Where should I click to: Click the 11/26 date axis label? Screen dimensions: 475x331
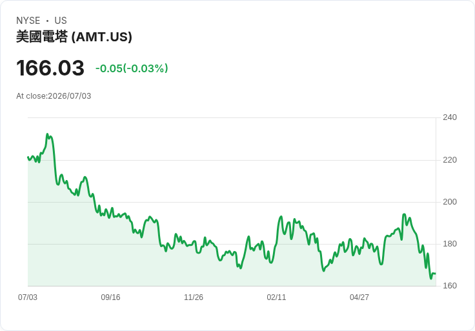coord(194,297)
